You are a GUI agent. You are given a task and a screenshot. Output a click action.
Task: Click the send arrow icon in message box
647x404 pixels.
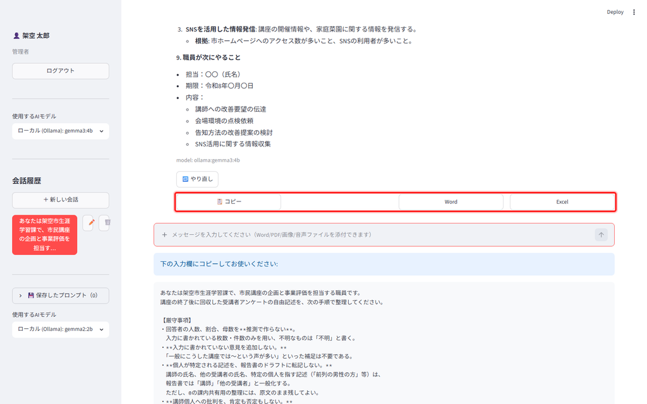coord(601,235)
